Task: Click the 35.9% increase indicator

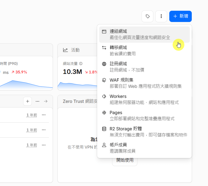Action: tap(19, 72)
